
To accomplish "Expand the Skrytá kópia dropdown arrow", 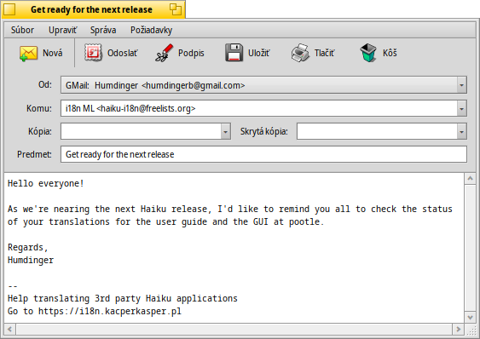I will pyautogui.click(x=461, y=131).
